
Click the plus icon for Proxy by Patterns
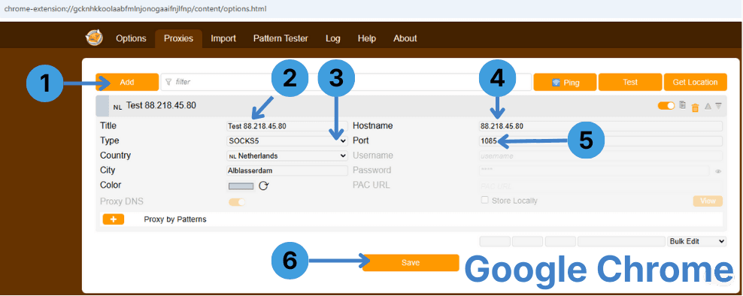(x=114, y=219)
